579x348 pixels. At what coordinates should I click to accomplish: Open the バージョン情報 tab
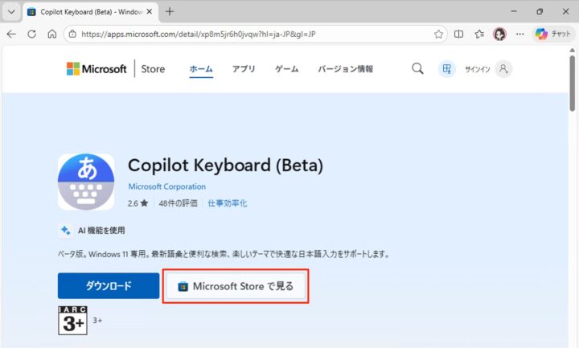[345, 69]
